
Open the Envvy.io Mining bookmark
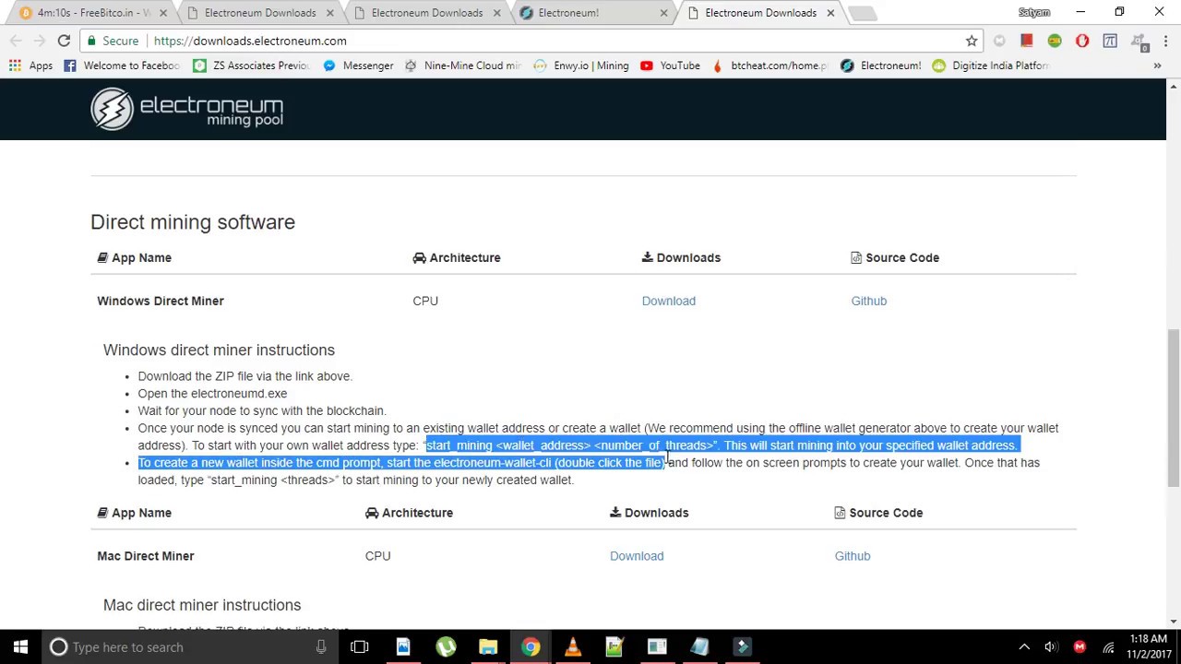point(581,65)
